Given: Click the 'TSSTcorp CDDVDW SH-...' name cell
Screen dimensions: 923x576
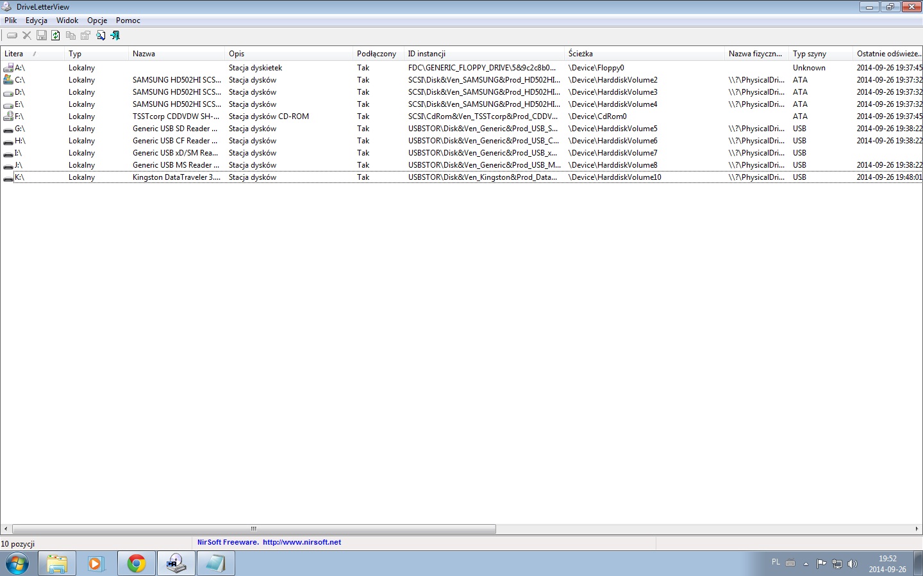Looking at the screenshot, I should tap(176, 116).
